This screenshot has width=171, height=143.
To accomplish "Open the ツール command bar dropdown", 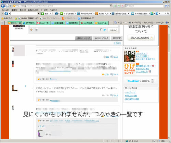I will pyautogui.click(x=160, y=23).
